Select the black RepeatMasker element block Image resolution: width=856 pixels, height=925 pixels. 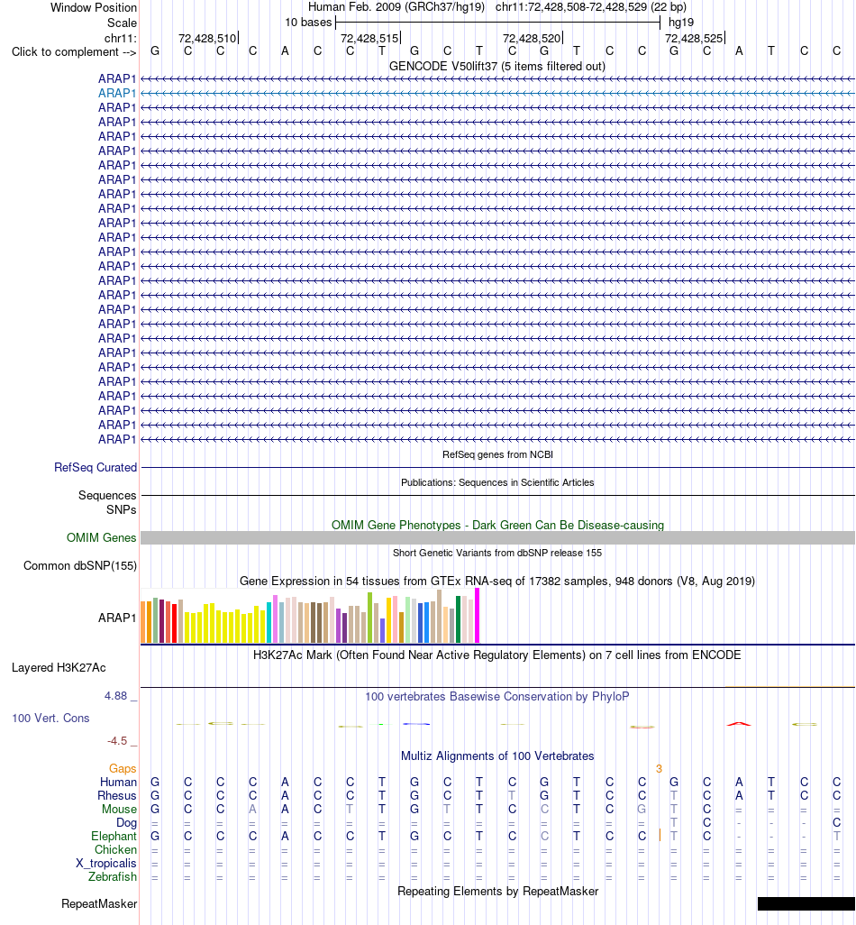click(x=806, y=903)
